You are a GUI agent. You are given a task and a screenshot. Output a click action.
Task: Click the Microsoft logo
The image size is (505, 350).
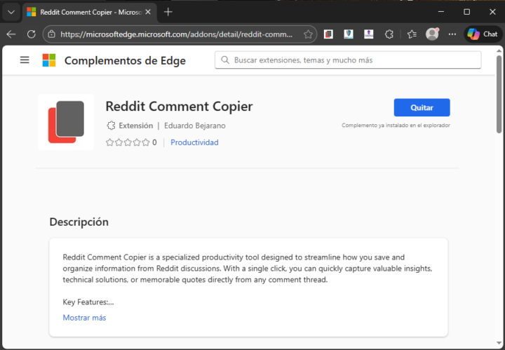coord(49,60)
